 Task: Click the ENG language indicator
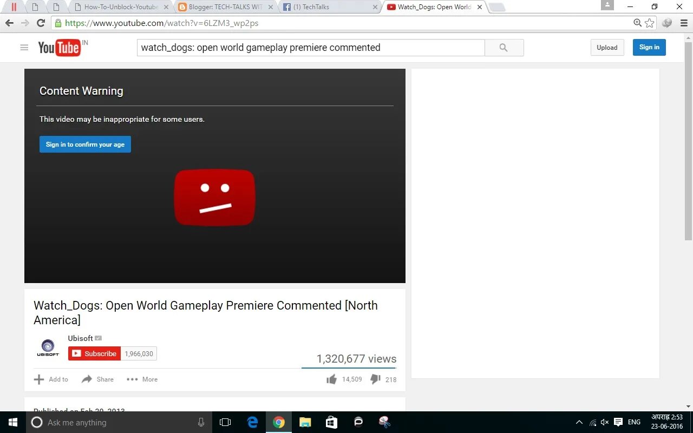pyautogui.click(x=634, y=422)
